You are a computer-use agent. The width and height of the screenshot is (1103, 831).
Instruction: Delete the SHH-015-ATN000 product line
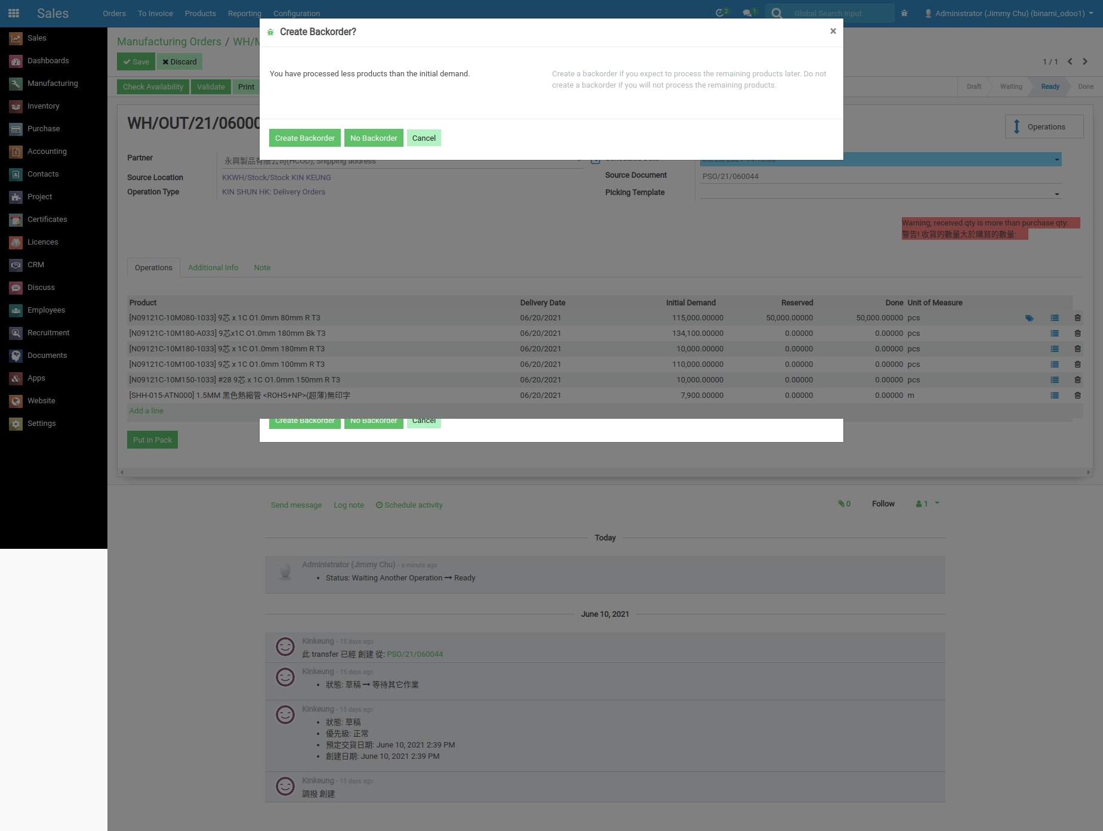(1077, 396)
